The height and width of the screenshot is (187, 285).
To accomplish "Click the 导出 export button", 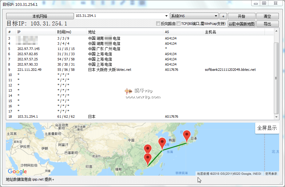I will [267, 24].
